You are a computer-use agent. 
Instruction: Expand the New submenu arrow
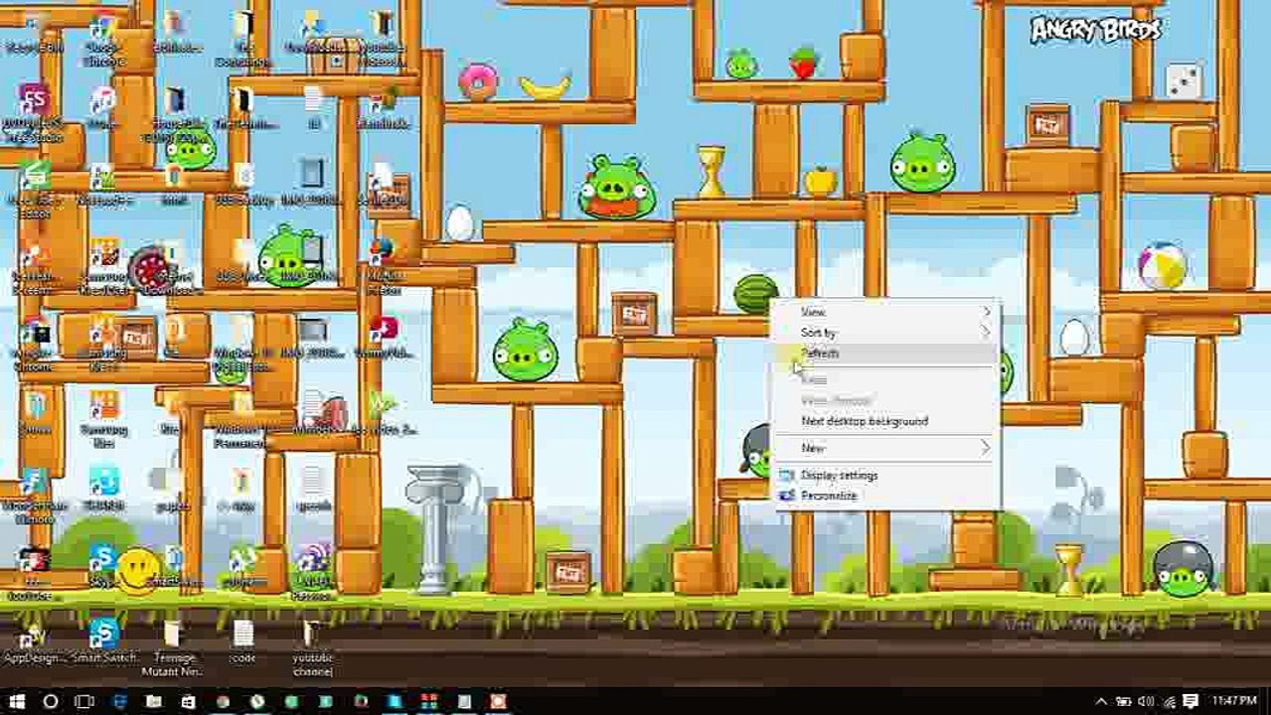[x=986, y=448]
